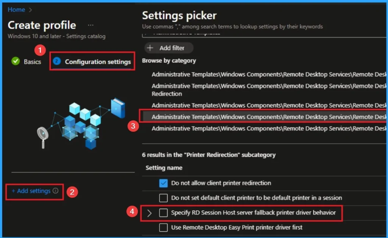Viewport: 388px width, 238px height.
Task: Enable "Use Remote Desktop Easy Print printer driver first"
Action: coord(163,227)
